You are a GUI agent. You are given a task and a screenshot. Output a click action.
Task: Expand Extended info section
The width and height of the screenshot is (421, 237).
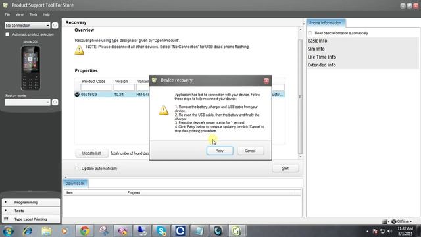click(x=322, y=65)
